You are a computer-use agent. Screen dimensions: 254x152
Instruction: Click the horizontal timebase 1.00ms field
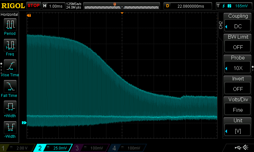pyautogui.click(x=53, y=6)
